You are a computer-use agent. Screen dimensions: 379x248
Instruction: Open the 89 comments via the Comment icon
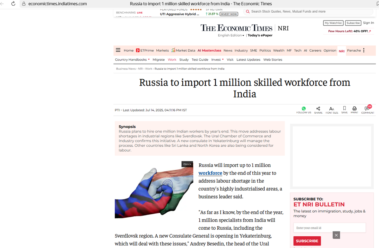click(367, 108)
